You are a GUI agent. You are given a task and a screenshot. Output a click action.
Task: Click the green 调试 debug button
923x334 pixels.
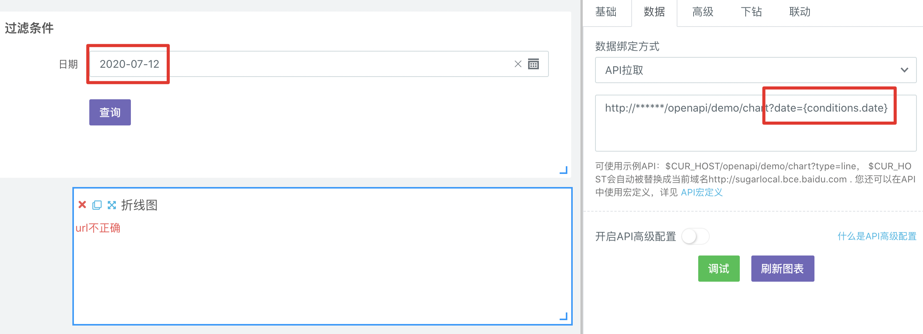(x=719, y=269)
